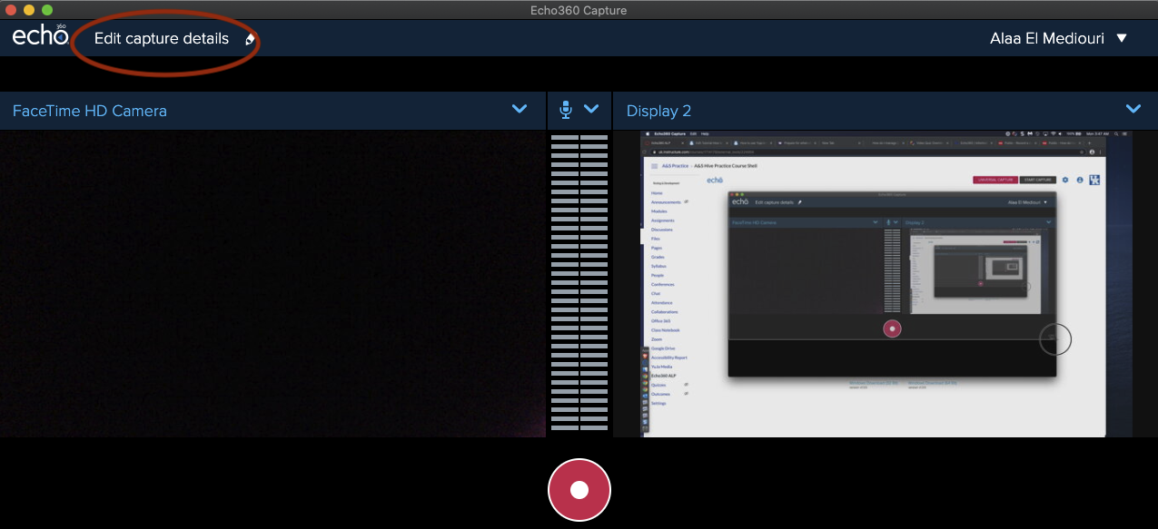
Task: Open Edit capture details
Action: click(x=162, y=39)
